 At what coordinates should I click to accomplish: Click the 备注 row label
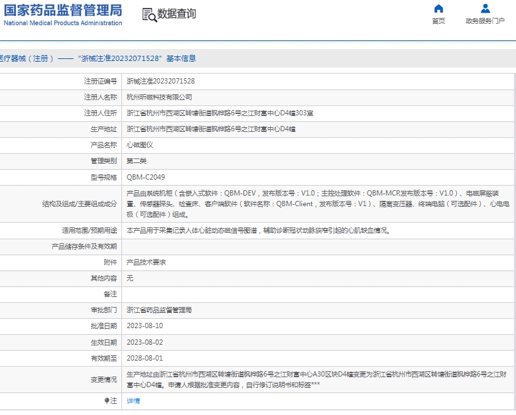(x=110, y=294)
